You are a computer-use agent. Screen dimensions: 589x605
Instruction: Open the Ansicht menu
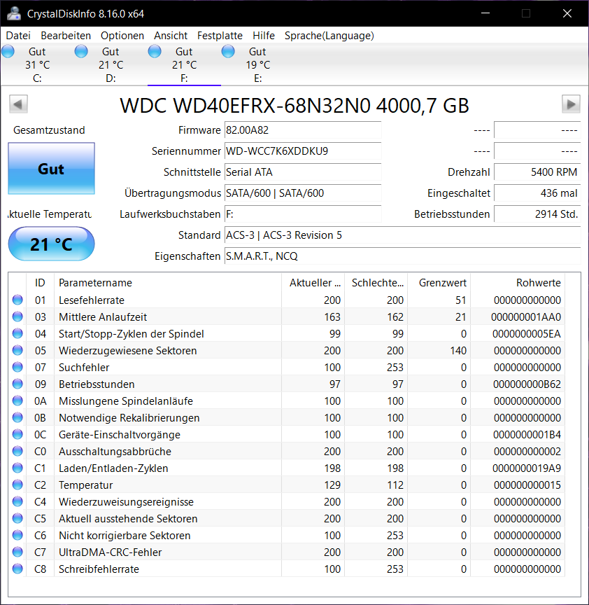coord(171,36)
